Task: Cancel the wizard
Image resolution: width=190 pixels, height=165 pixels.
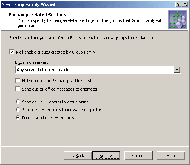Action: (x=138, y=156)
